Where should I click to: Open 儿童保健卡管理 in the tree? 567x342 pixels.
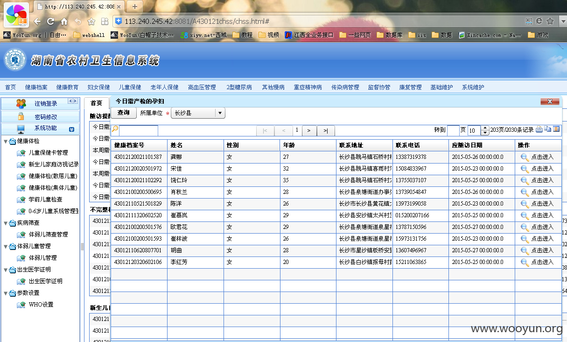click(x=48, y=153)
